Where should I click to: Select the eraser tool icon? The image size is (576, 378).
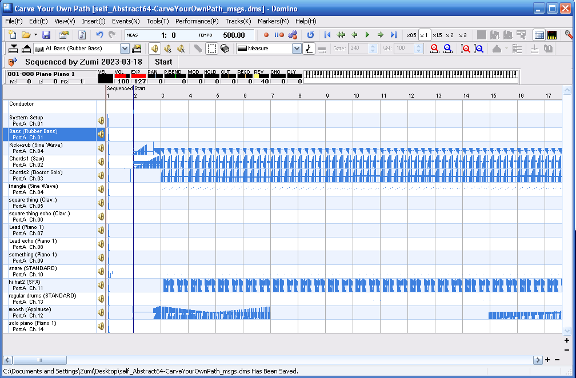coord(225,49)
